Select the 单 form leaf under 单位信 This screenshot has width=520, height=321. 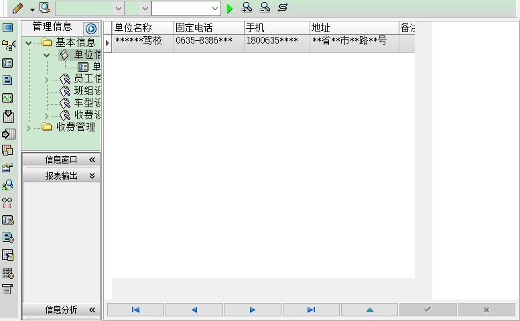pyautogui.click(x=89, y=66)
